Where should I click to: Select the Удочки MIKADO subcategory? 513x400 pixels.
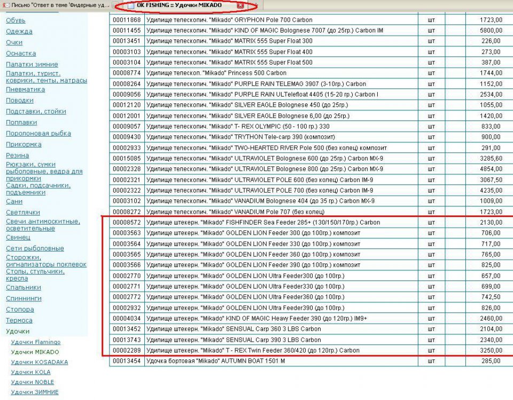point(35,352)
